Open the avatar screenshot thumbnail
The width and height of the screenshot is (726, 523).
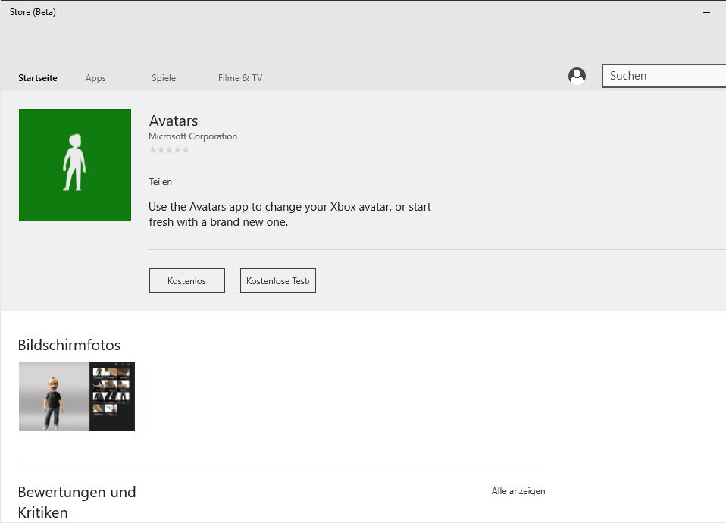point(77,396)
